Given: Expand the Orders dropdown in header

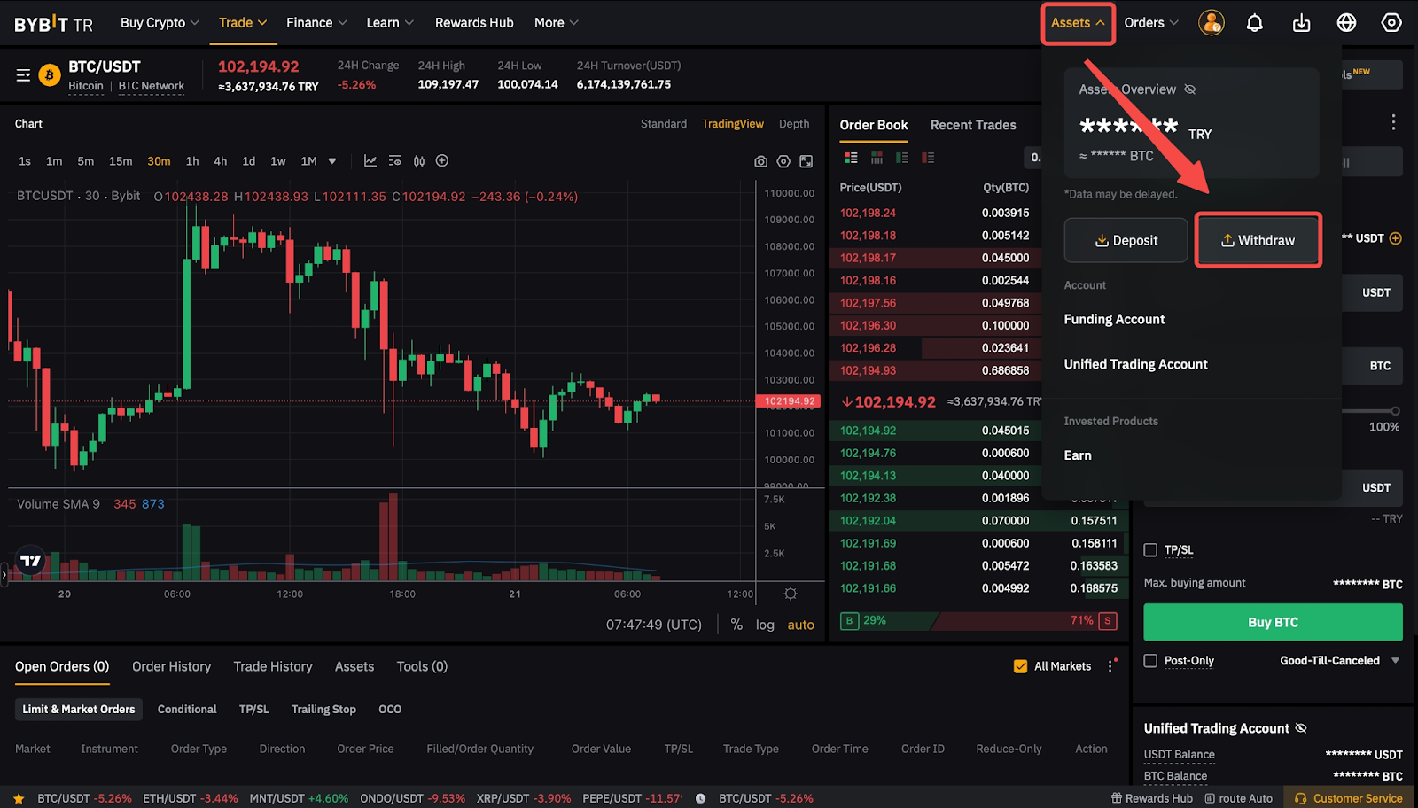Looking at the screenshot, I should (x=1150, y=23).
